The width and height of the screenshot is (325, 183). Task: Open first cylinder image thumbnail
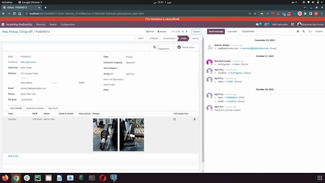(x=105, y=135)
